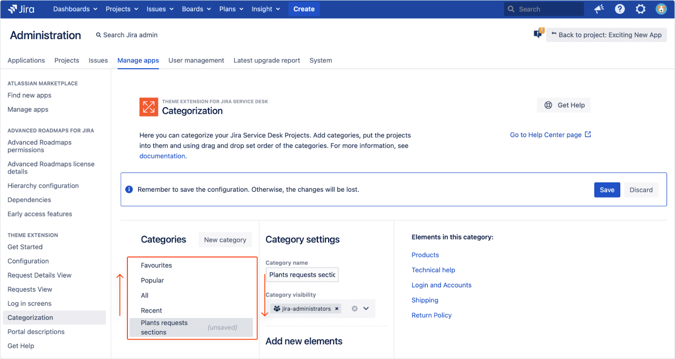Open Latest upgrade report tab

pyautogui.click(x=267, y=60)
